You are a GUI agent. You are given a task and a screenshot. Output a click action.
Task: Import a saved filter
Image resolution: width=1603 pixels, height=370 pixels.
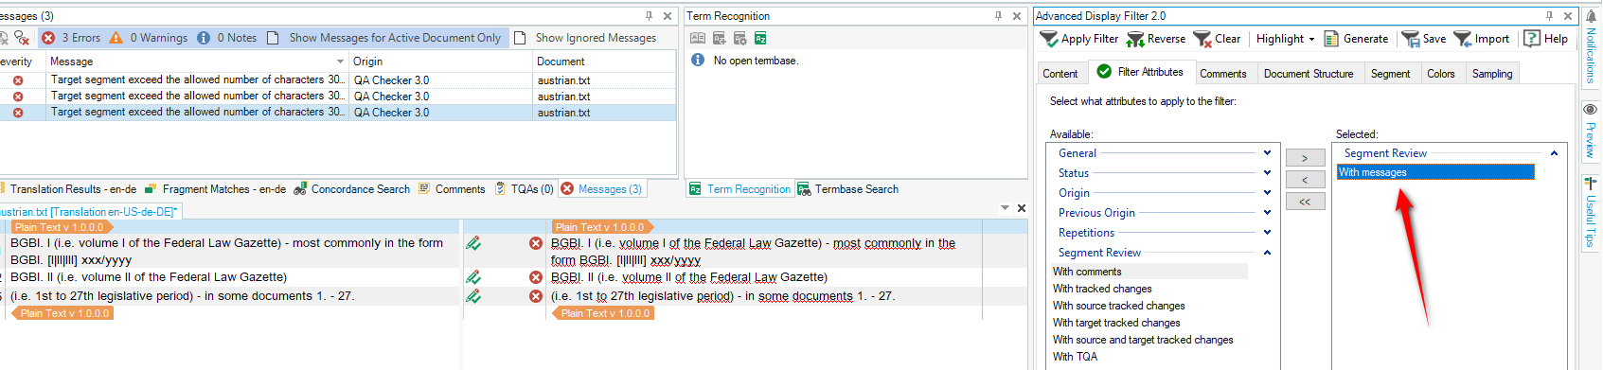[1482, 39]
